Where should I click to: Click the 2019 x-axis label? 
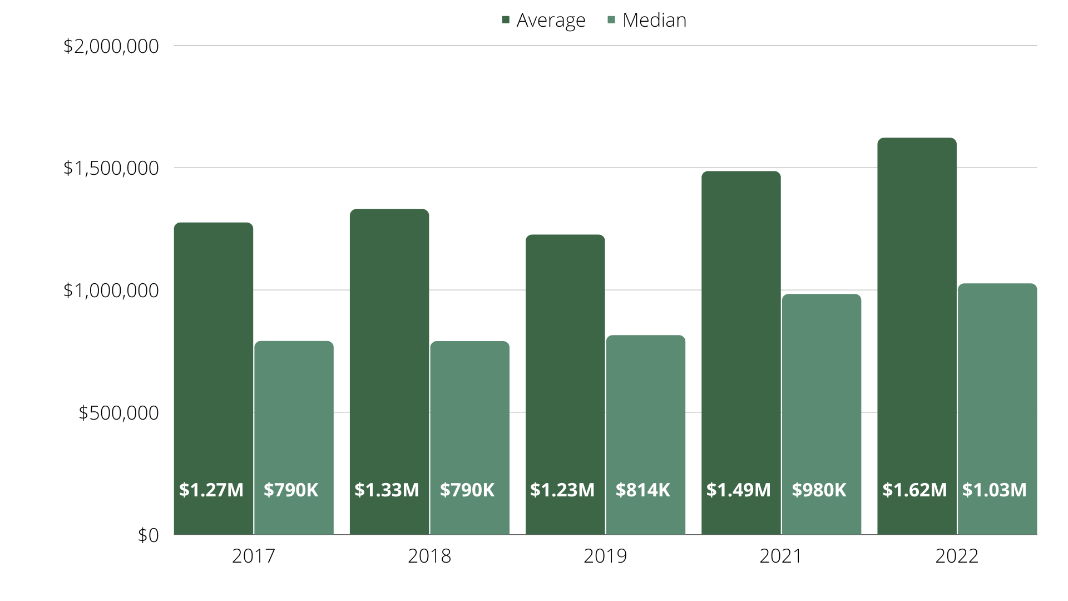pos(605,556)
